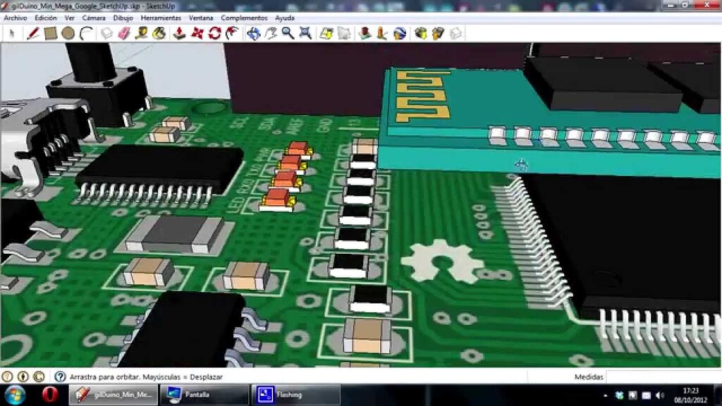Choose the Rotate tool

214,32
